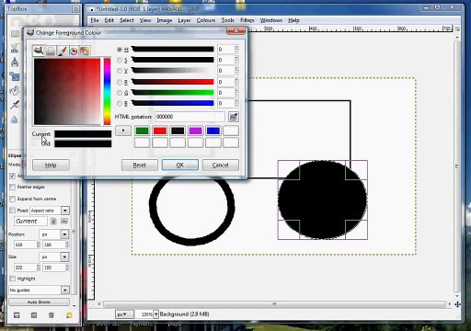This screenshot has height=331, width=471.
Task: Enable the Feather edges checkbox
Action: 12,187
